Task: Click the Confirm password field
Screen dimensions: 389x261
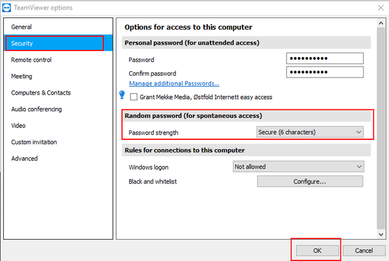Action: pos(325,72)
